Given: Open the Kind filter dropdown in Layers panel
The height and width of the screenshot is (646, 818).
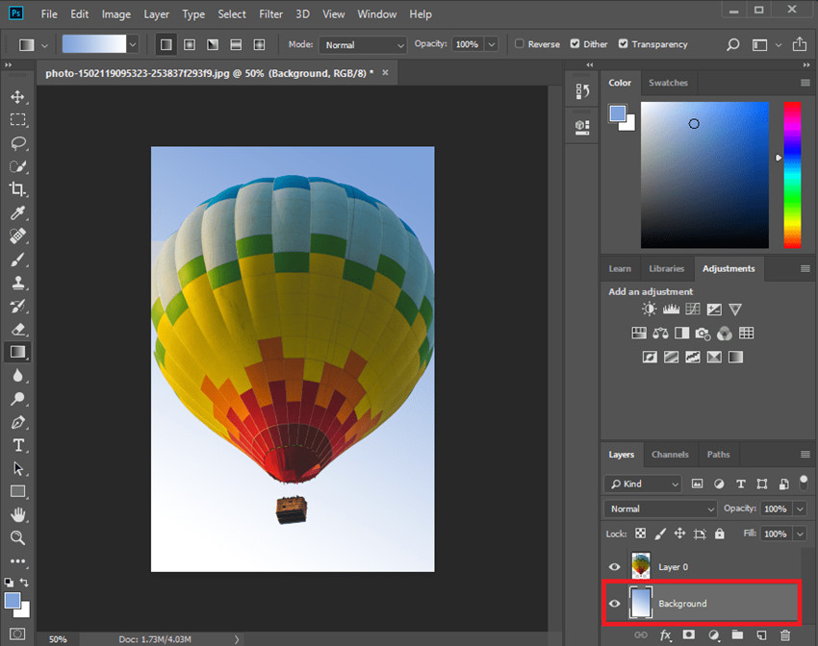Looking at the screenshot, I should tap(642, 484).
